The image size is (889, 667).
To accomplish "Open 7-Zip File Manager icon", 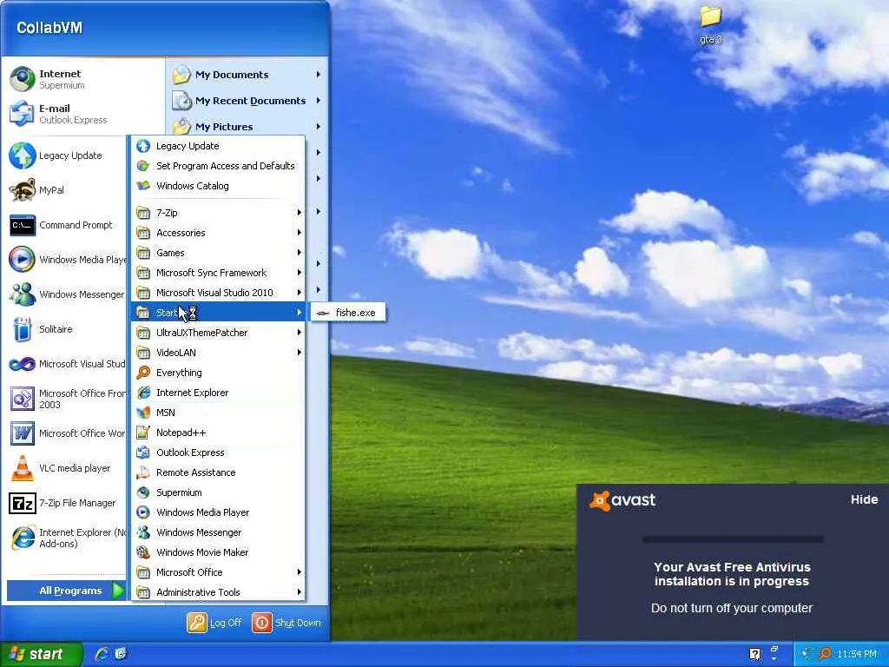I will point(23,503).
